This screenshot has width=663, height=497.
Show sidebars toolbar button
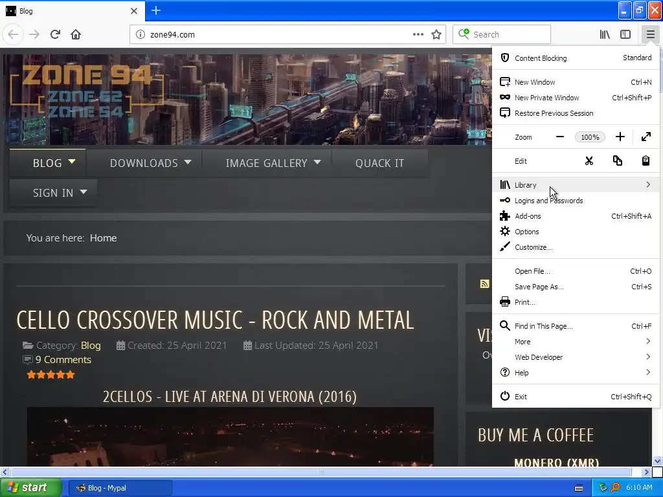(x=625, y=34)
